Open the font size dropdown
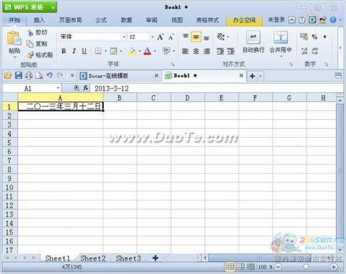This screenshot has height=274, width=346. coord(152,37)
